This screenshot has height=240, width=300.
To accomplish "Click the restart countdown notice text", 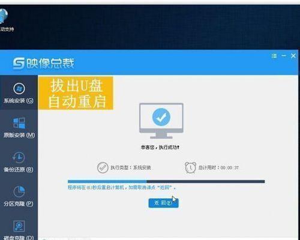I will pyautogui.click(x=122, y=188).
